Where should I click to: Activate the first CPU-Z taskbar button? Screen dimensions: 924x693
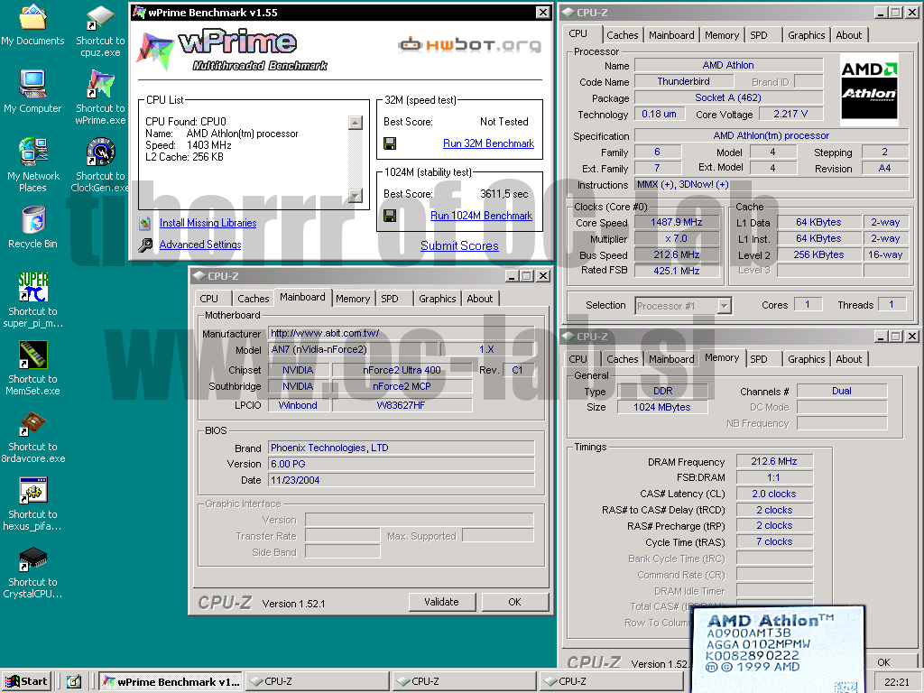317,681
